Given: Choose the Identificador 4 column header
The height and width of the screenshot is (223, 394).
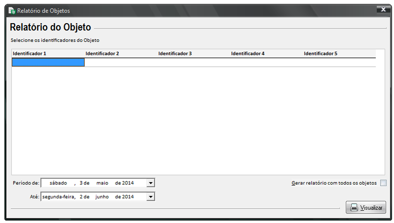Looking at the screenshot, I should tap(248, 53).
